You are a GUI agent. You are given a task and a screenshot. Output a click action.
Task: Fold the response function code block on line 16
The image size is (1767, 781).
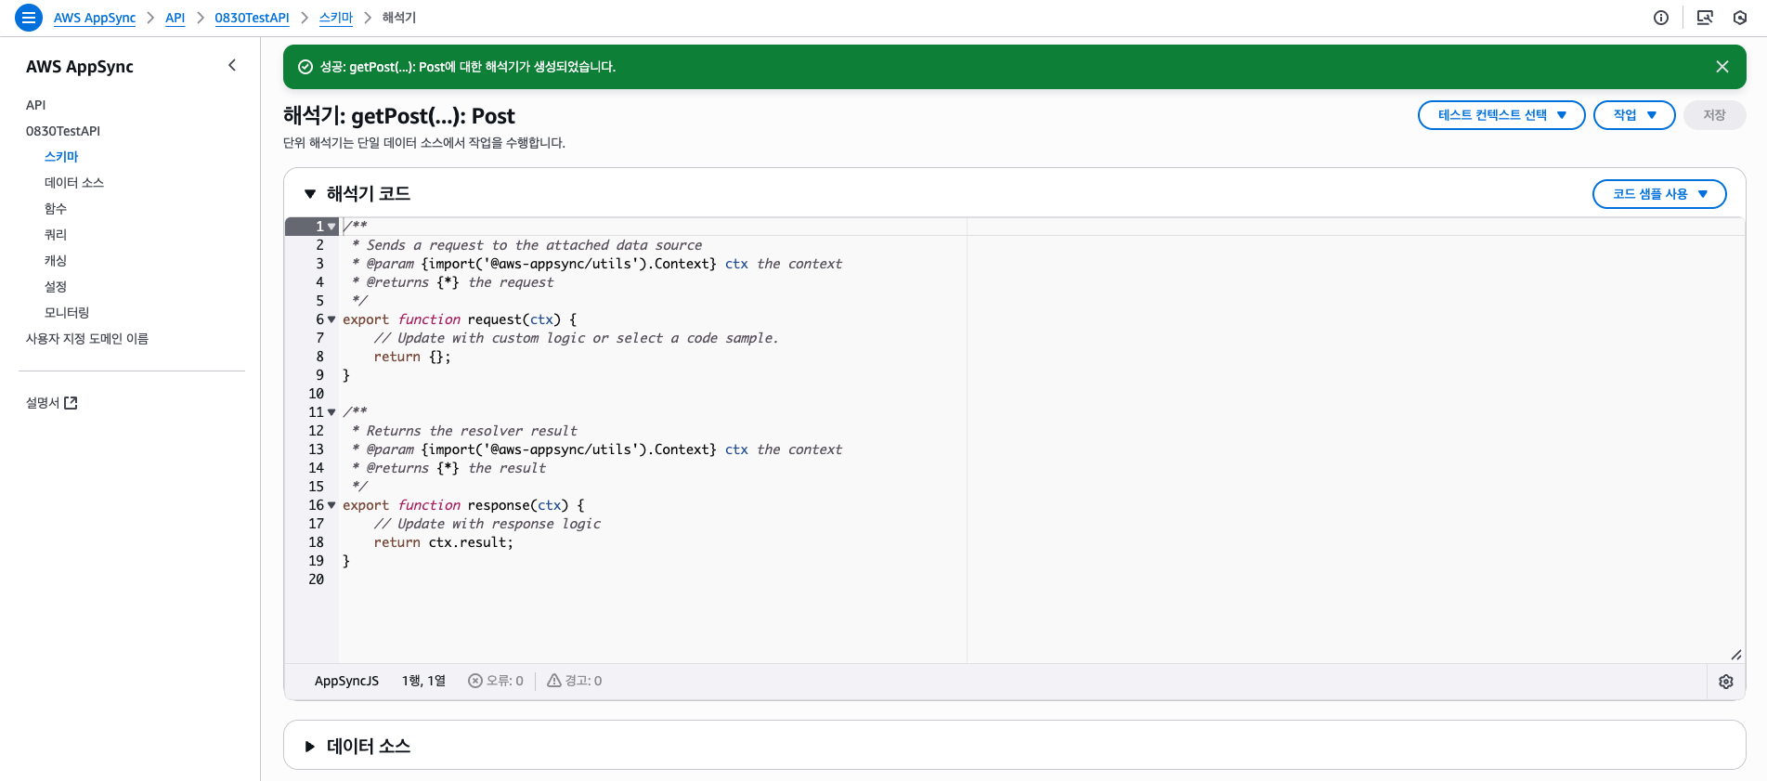tap(331, 505)
